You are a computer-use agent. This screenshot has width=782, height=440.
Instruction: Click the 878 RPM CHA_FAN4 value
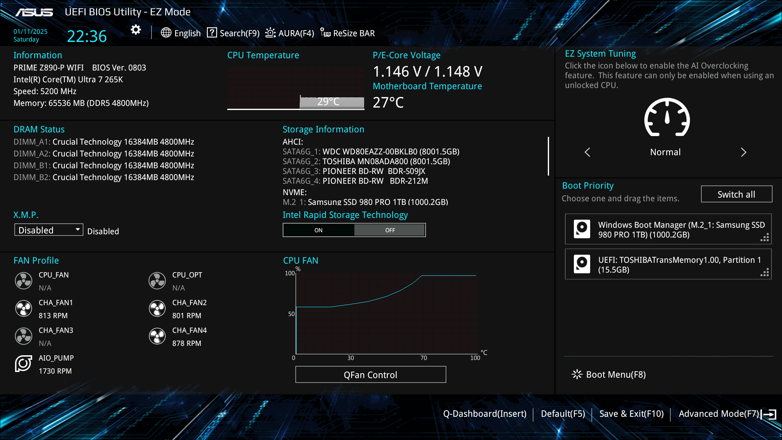tap(187, 343)
